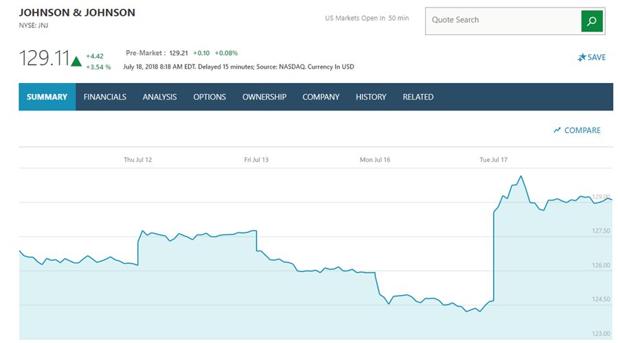Click the chart's highest peak on Jul 17

click(521, 176)
